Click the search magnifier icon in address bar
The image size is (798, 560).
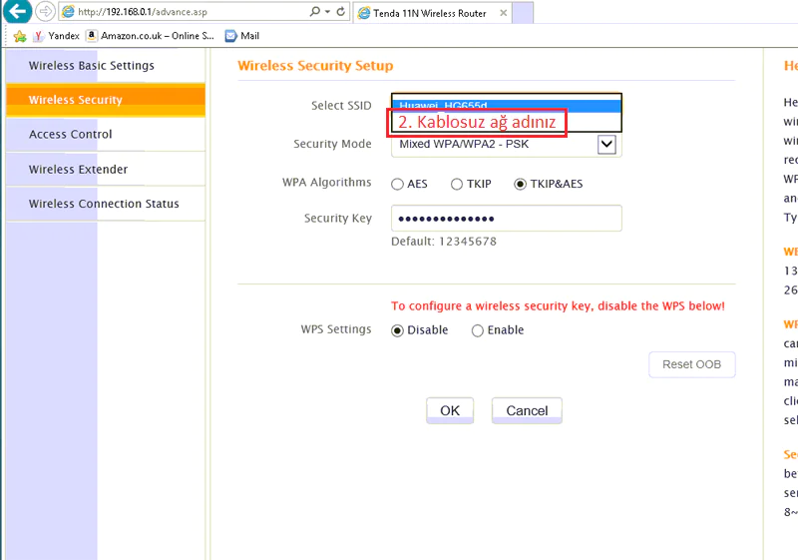pos(315,11)
